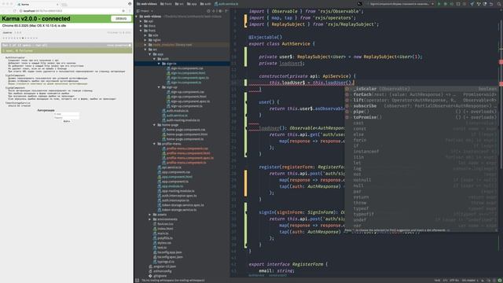This screenshot has height=283, width=503.
Task: Expand the environments folder in project tree
Action: [x=150, y=219]
